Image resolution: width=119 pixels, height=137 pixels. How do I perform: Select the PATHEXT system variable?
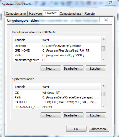point(57,102)
